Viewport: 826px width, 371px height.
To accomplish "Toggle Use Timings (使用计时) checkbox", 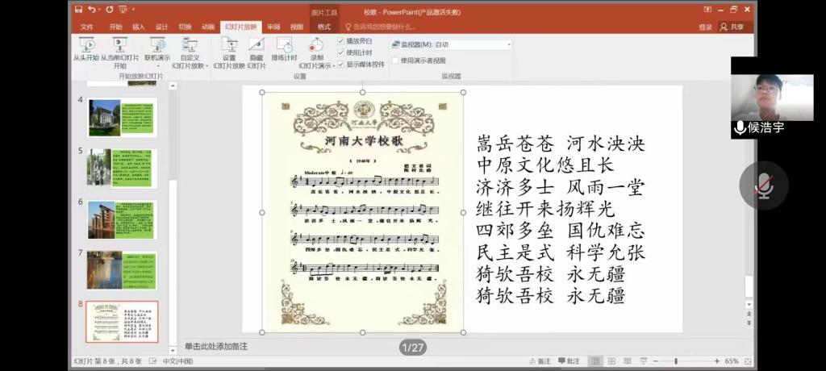I will pos(341,52).
